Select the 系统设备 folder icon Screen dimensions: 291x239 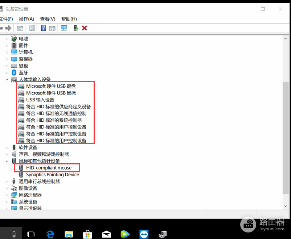(14, 202)
